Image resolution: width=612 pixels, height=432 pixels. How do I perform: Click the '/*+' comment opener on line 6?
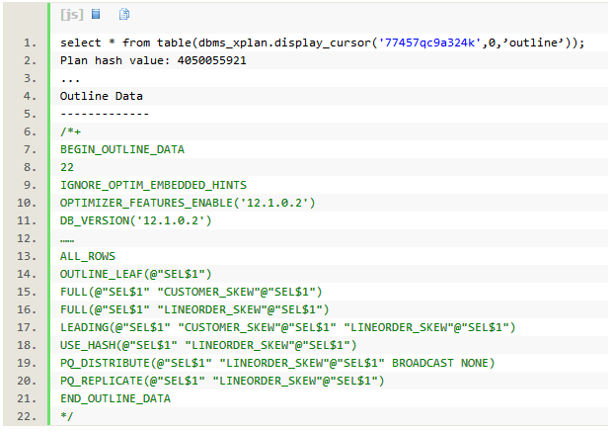(71, 131)
